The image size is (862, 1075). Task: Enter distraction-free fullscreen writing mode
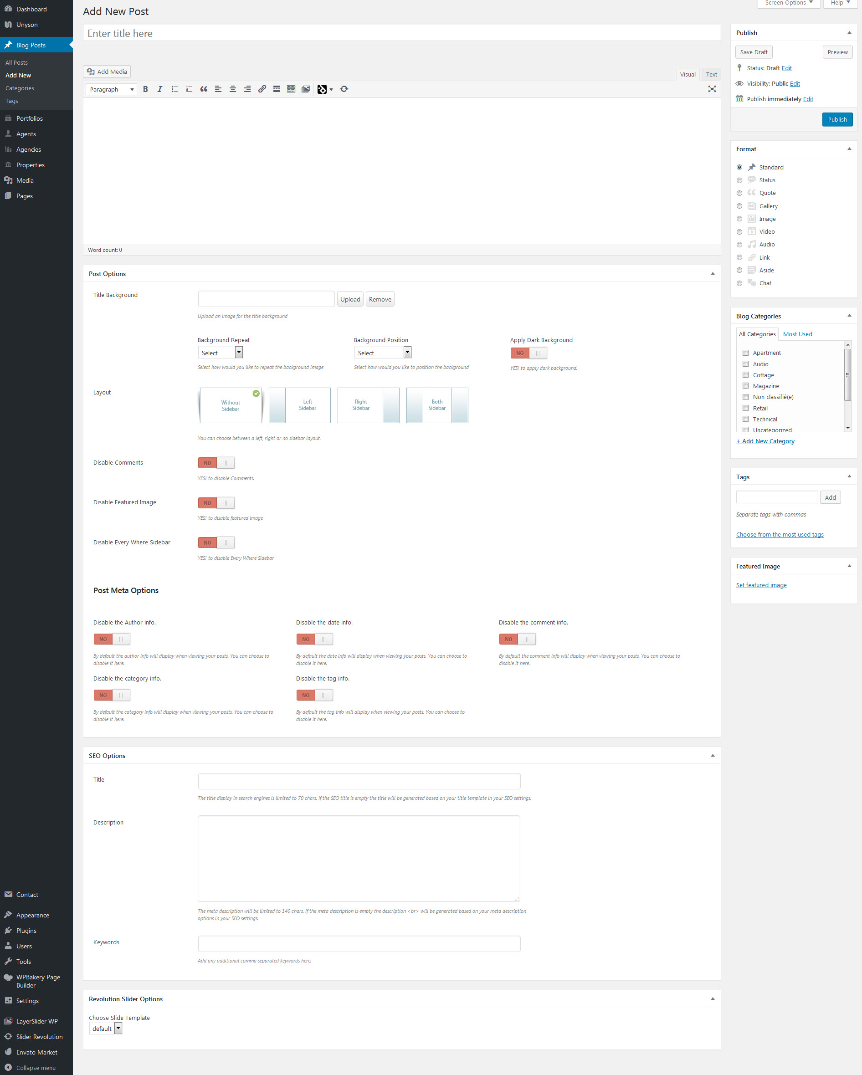[712, 89]
